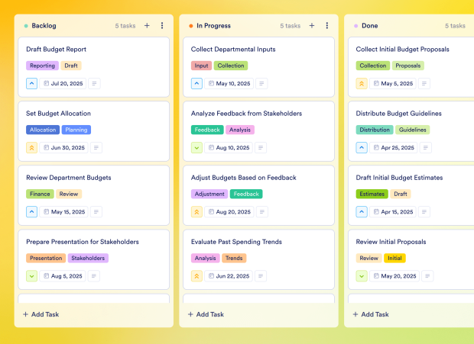This screenshot has width=474, height=344.
Task: Click the blue Allocation tag
Action: (x=43, y=130)
